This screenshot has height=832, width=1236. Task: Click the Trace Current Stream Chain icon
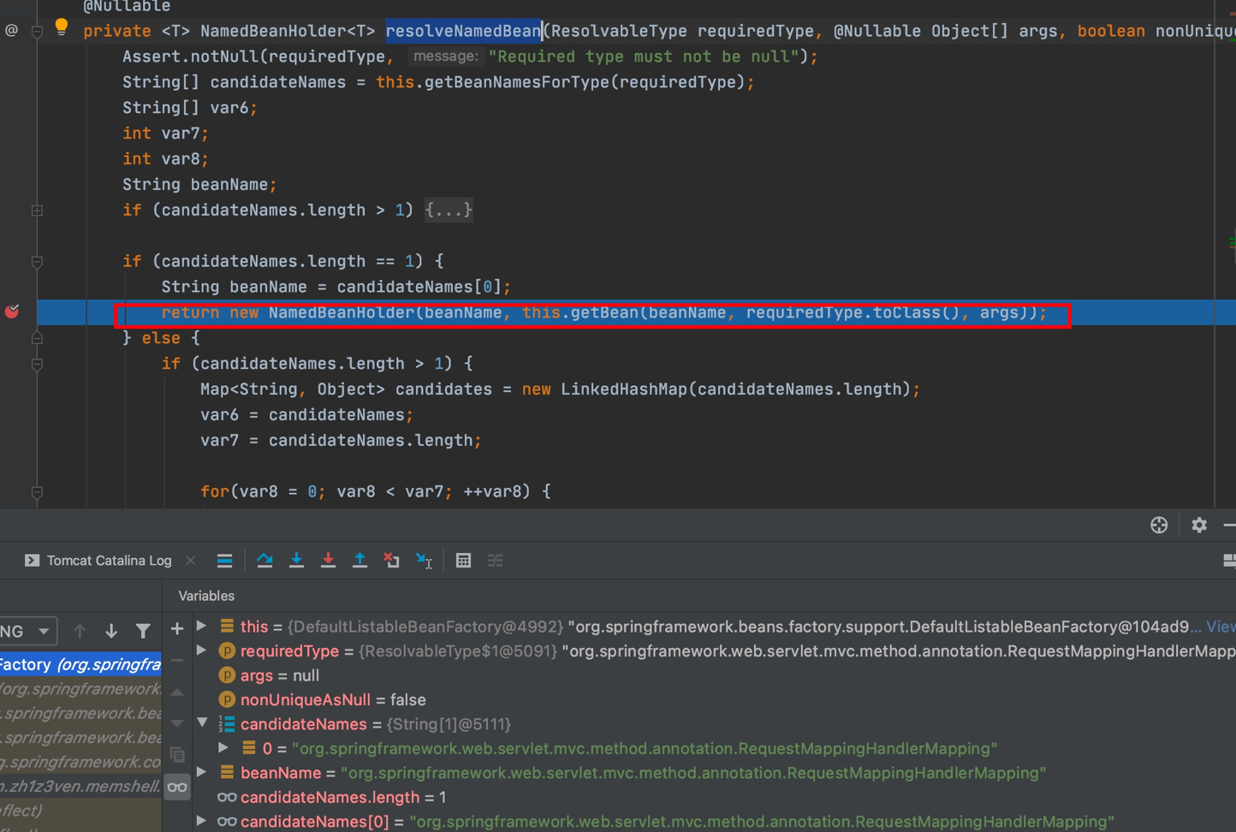[495, 561]
